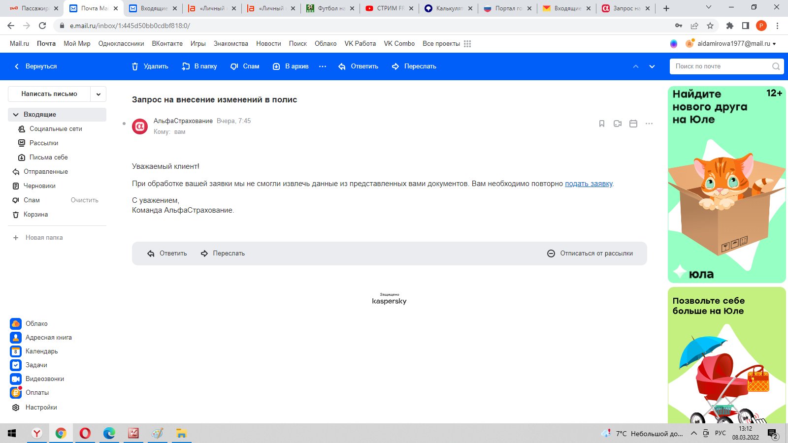788x443 pixels.
Task: Click Ответить below the message body
Action: click(167, 253)
